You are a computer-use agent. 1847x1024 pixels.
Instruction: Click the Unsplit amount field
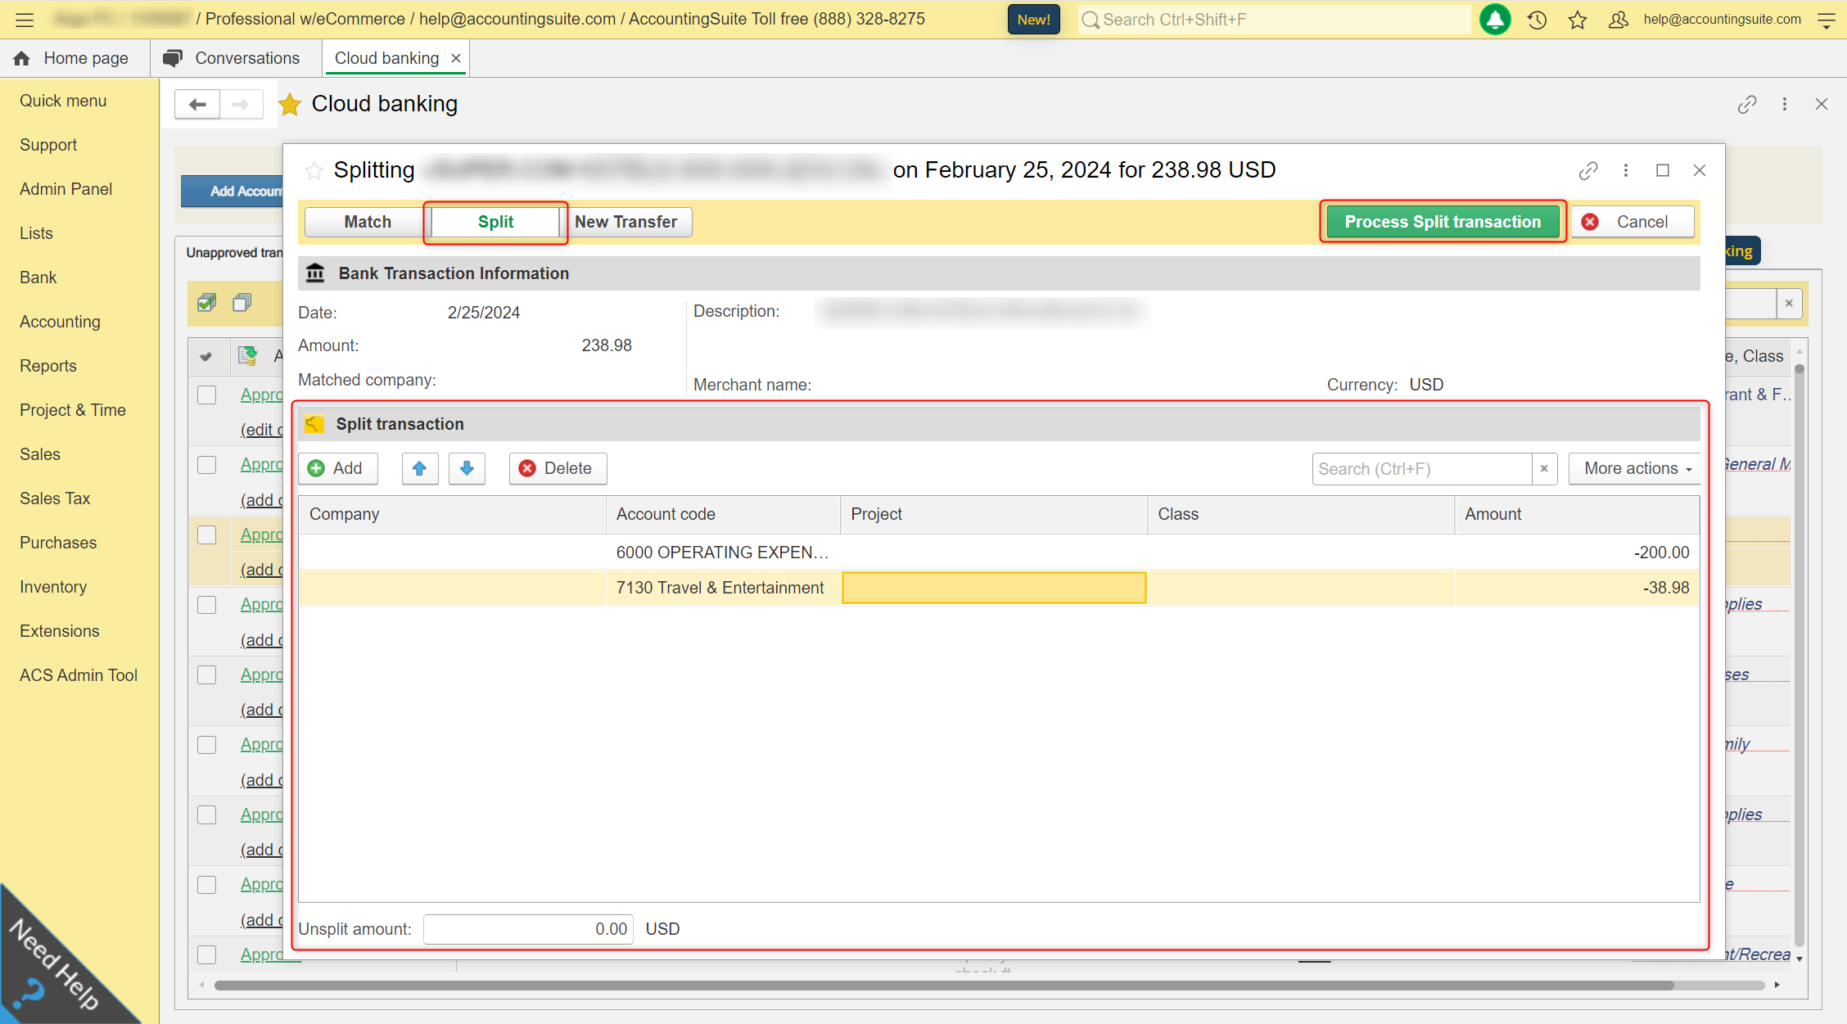(x=528, y=929)
